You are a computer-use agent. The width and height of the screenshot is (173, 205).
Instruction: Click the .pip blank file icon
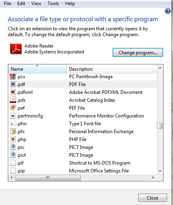coord(13,171)
